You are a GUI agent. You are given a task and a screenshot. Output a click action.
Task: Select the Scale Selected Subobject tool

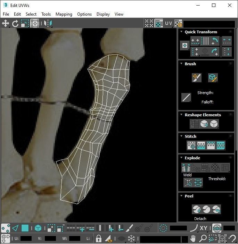point(25,23)
